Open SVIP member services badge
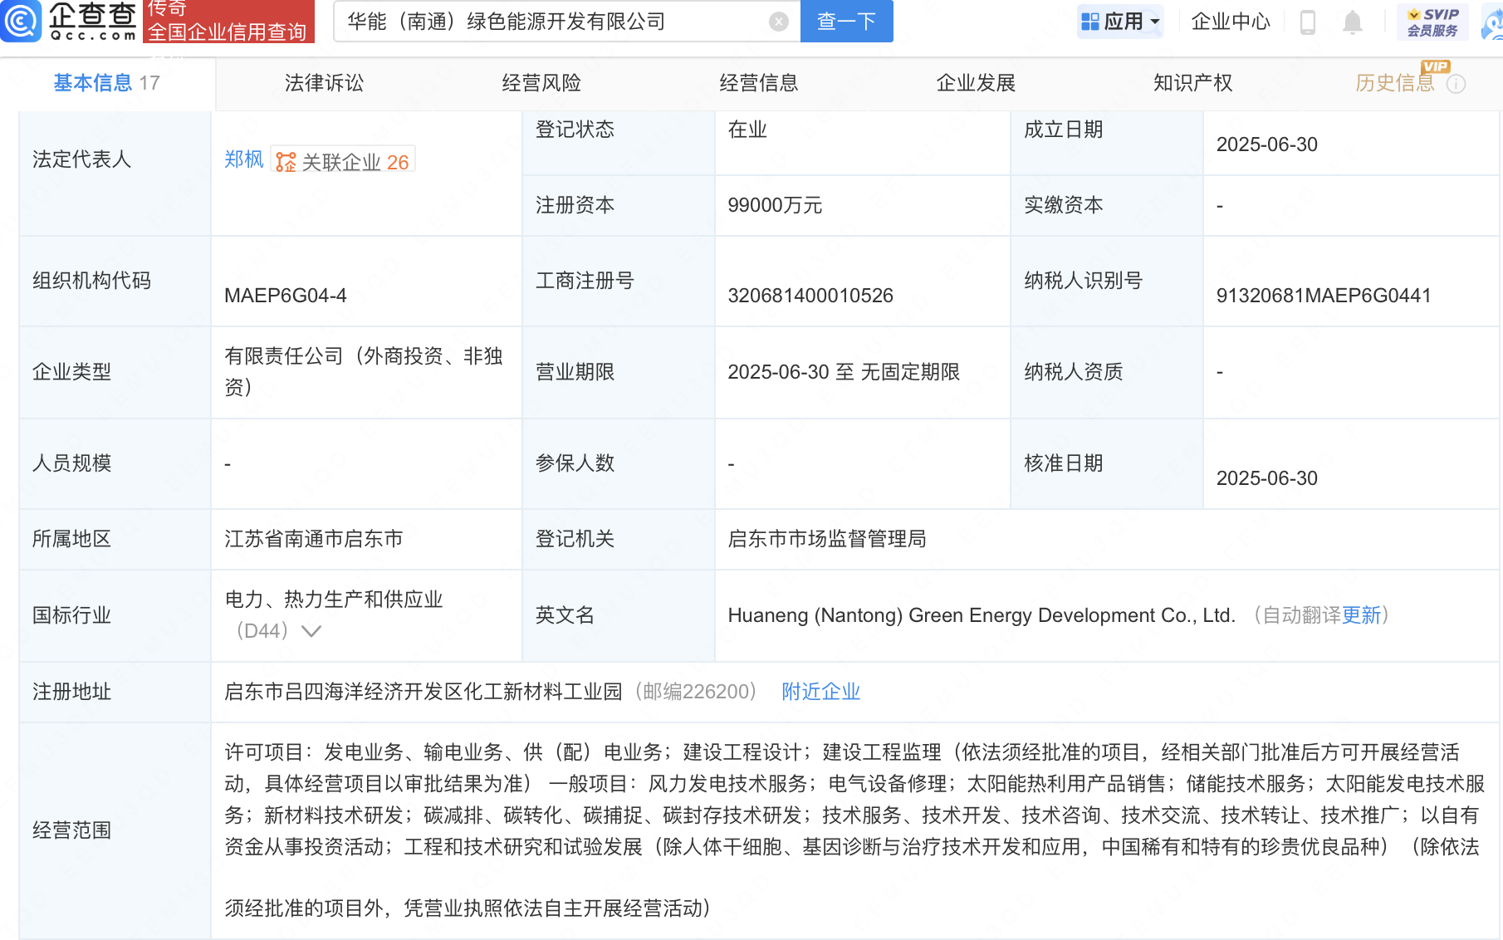 pyautogui.click(x=1432, y=22)
